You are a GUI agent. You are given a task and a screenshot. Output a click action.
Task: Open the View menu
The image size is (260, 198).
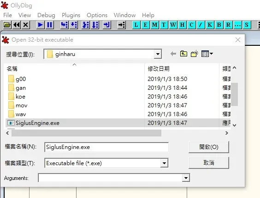click(24, 15)
